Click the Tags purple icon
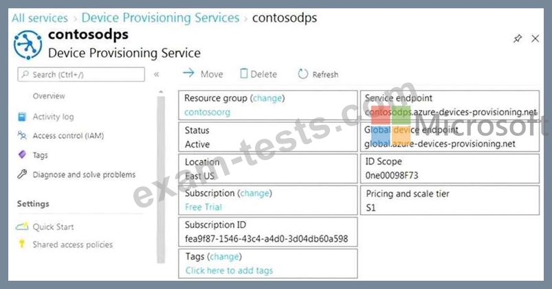 click(x=22, y=154)
